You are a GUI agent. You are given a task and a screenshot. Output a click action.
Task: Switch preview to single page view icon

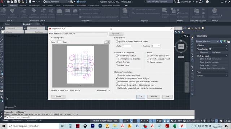tap(105, 42)
